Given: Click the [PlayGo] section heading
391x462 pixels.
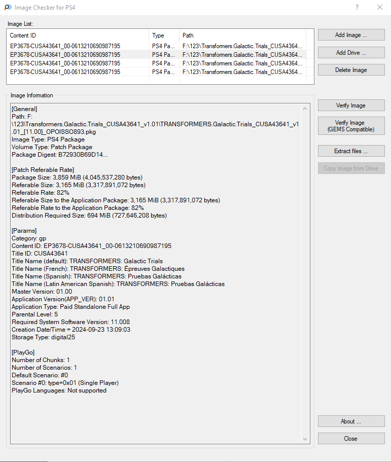Looking at the screenshot, I should 23,352.
